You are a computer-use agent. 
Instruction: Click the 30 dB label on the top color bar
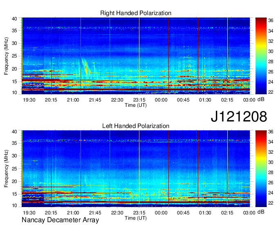tap(271, 51)
